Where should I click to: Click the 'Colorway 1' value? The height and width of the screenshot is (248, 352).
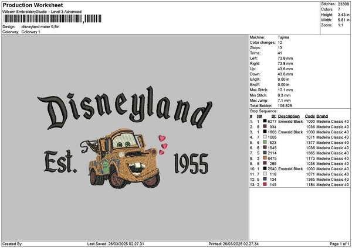(31, 32)
